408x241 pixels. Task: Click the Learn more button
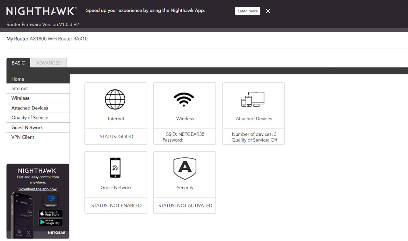tap(248, 11)
